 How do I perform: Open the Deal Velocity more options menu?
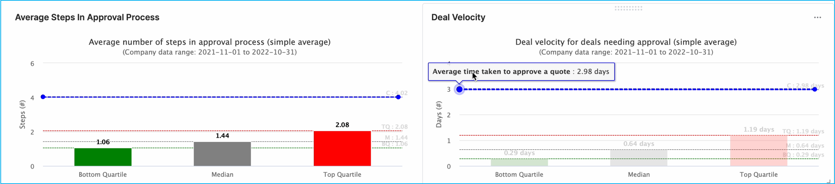[x=817, y=18]
